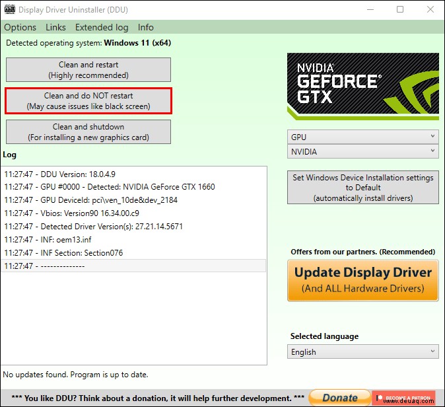Click the 'No updates found' status text
Screen dimensions: 445x407
pos(75,375)
